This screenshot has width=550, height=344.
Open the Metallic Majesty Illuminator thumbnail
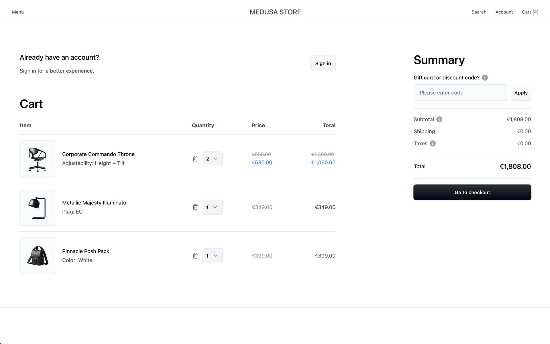tap(38, 207)
